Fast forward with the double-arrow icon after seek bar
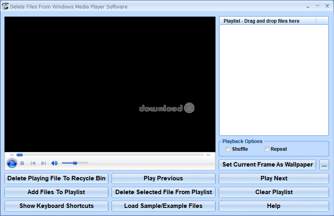Viewport: 334px width, 216px height. [208, 155]
